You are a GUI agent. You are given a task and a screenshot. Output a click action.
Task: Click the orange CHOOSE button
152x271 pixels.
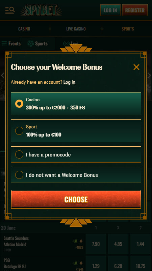[x=76, y=199]
